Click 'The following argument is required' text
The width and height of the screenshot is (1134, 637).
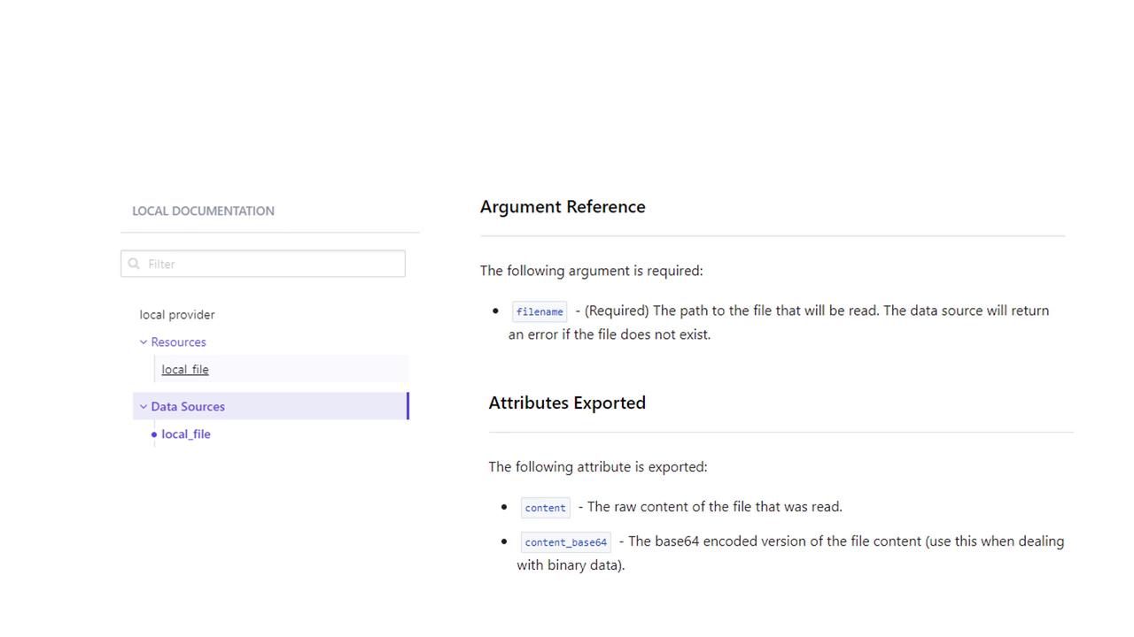[x=591, y=271]
